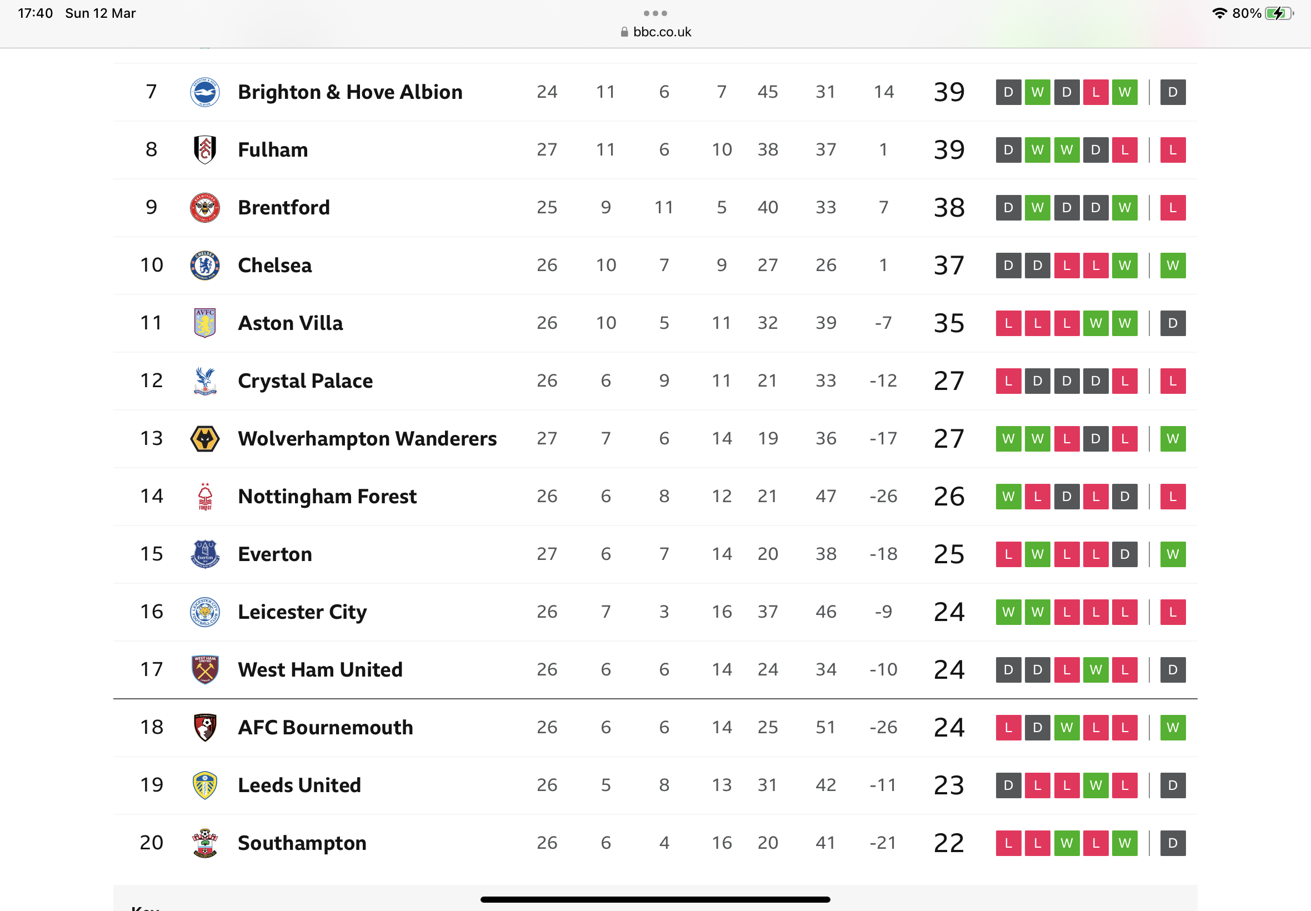Open the Crystal Palace team link
The width and height of the screenshot is (1311, 911).
tap(305, 381)
